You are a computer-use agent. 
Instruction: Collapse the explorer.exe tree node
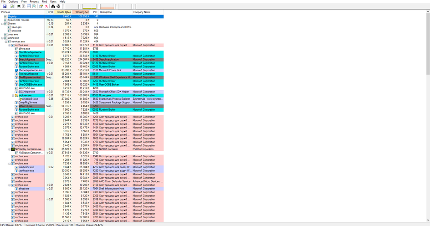coord(13,95)
